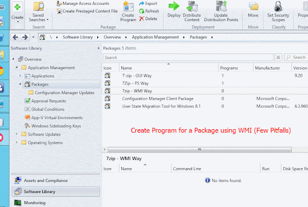The height and width of the screenshot is (207, 308).
Task: Click the packages Search input field
Action: (188, 58)
